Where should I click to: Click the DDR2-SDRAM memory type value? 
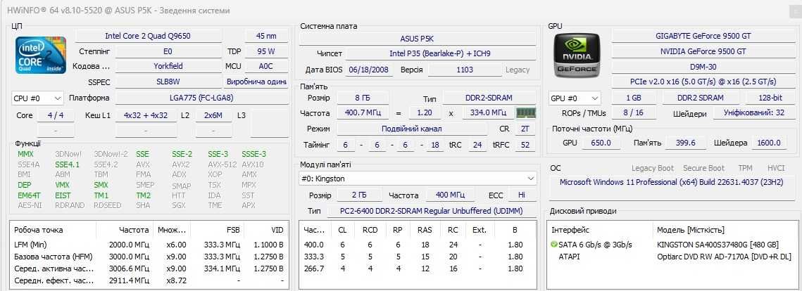[489, 98]
